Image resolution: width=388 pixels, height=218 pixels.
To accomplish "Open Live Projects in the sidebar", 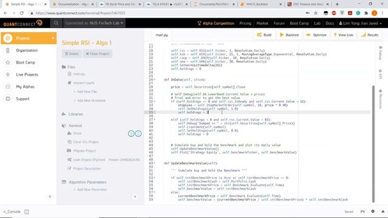I will [x=27, y=74].
